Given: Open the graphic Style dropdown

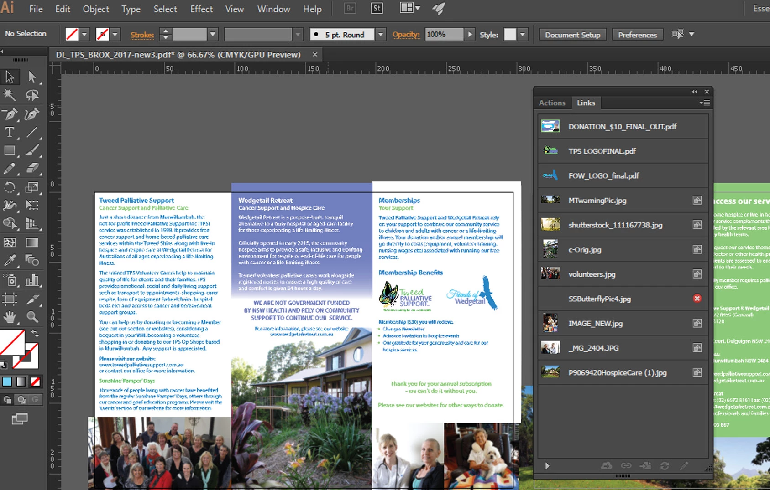Looking at the screenshot, I should point(523,34).
